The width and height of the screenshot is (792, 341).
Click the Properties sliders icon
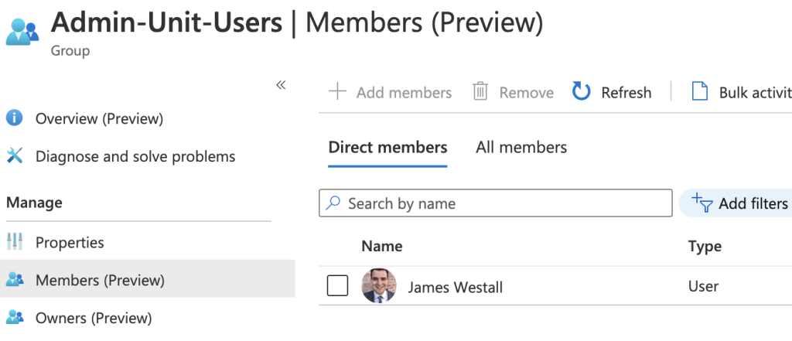coord(15,242)
